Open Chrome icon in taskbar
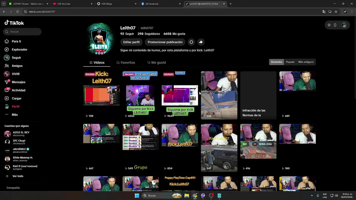The height and width of the screenshot is (200, 356). point(195,196)
